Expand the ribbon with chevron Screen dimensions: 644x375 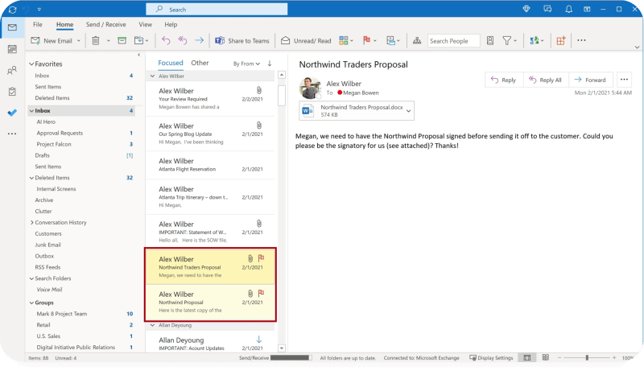[x=637, y=47]
